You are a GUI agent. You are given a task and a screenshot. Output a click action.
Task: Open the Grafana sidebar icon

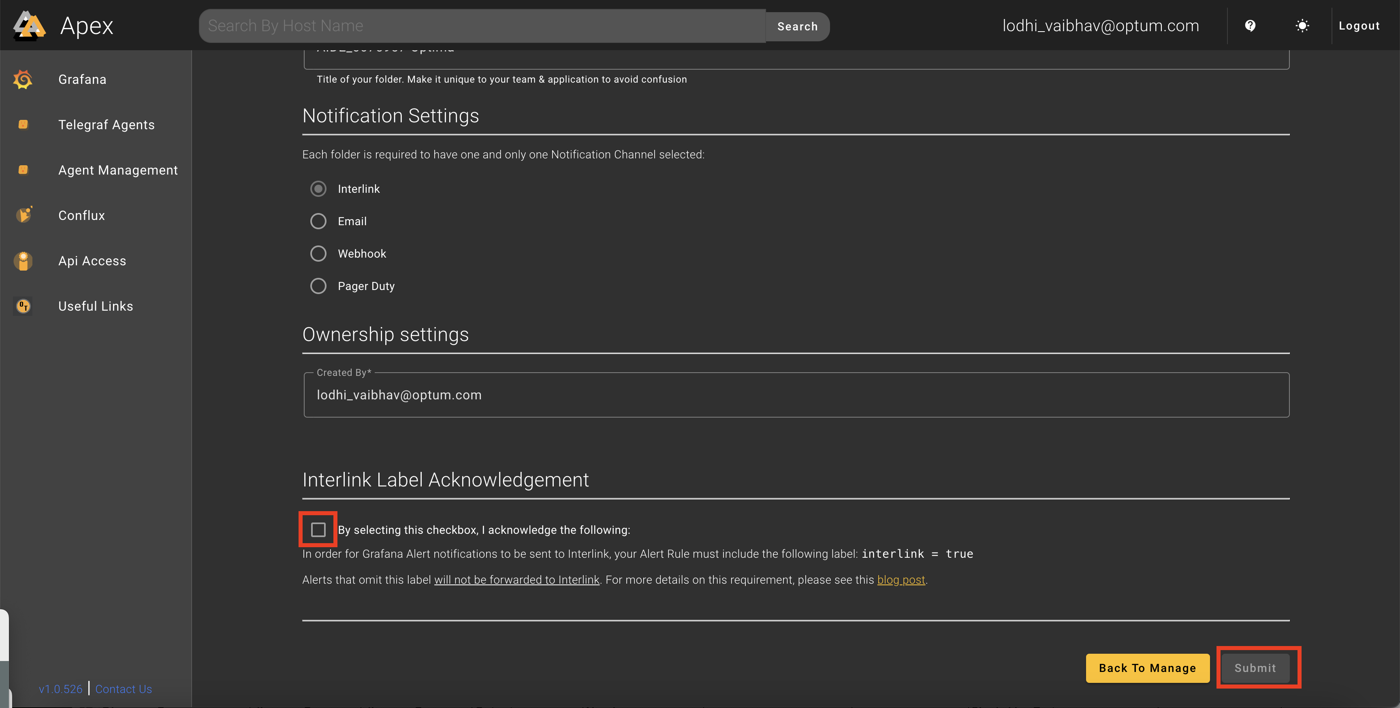tap(23, 79)
